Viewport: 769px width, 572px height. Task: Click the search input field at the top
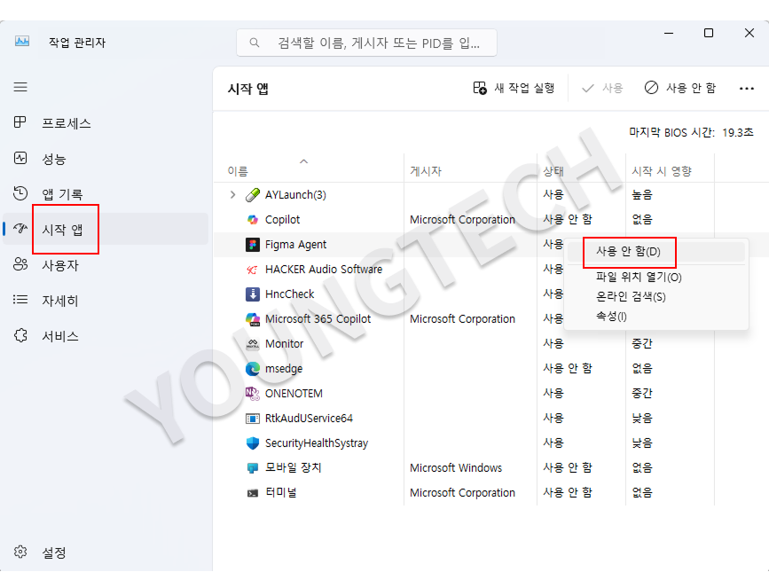365,42
